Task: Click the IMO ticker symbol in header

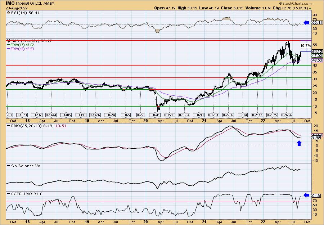Action: (x=10, y=3)
